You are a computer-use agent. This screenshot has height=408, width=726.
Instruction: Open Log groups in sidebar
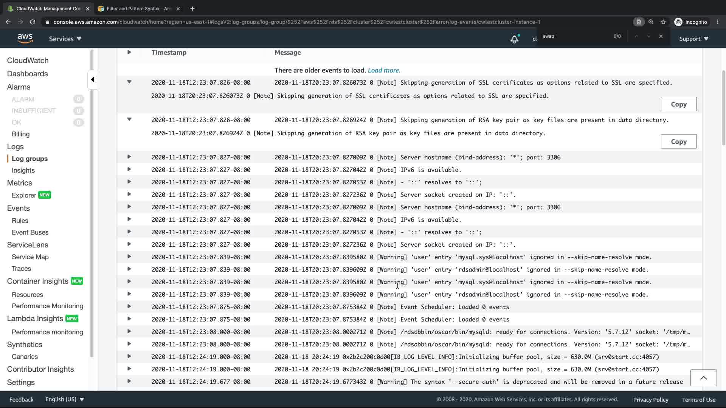[29, 159]
